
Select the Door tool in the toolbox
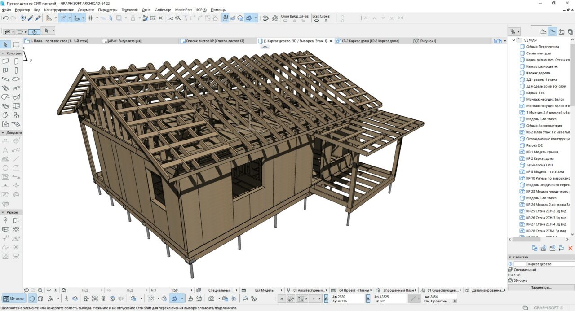pos(16,61)
